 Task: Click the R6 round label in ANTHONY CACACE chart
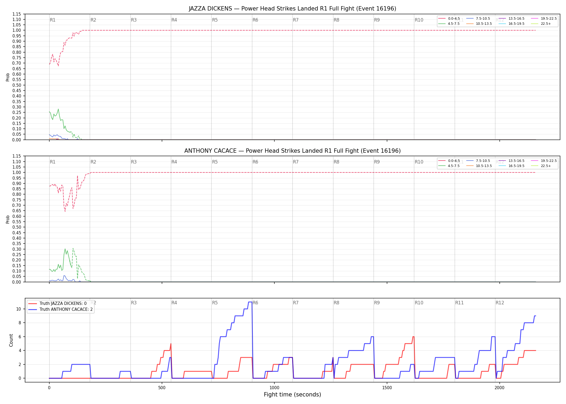[255, 162]
